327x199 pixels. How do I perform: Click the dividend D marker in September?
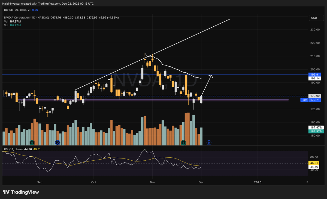57,142
